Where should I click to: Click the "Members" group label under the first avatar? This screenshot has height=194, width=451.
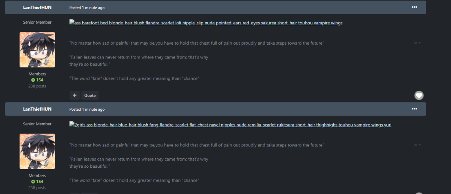37,74
